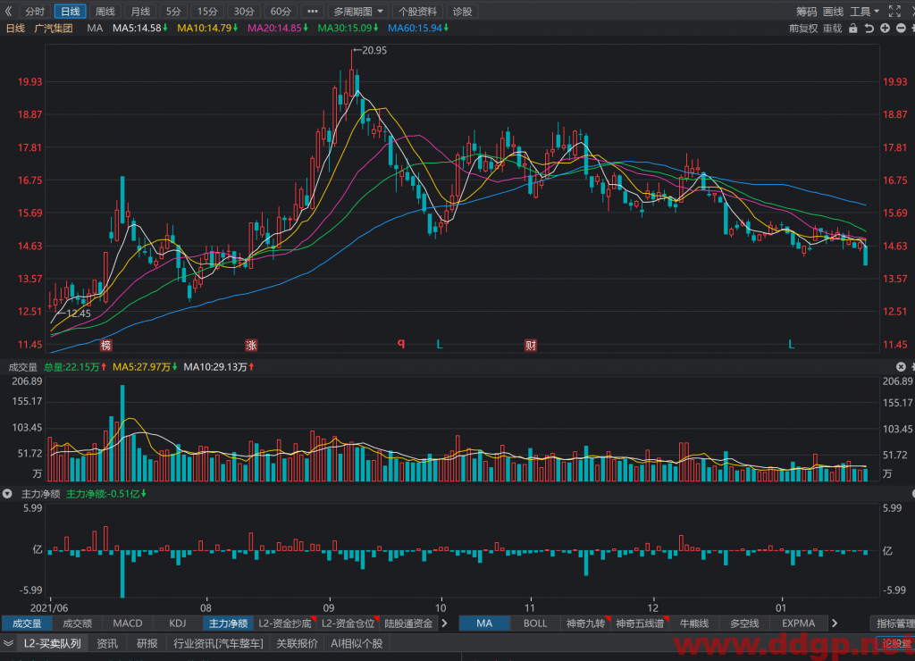Switch to the 周线 weekly chart

105,11
